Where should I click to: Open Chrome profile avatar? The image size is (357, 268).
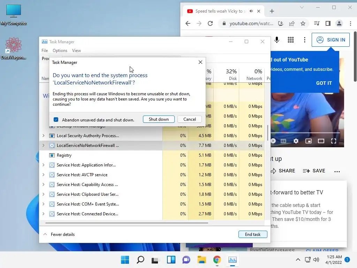pos(339,23)
